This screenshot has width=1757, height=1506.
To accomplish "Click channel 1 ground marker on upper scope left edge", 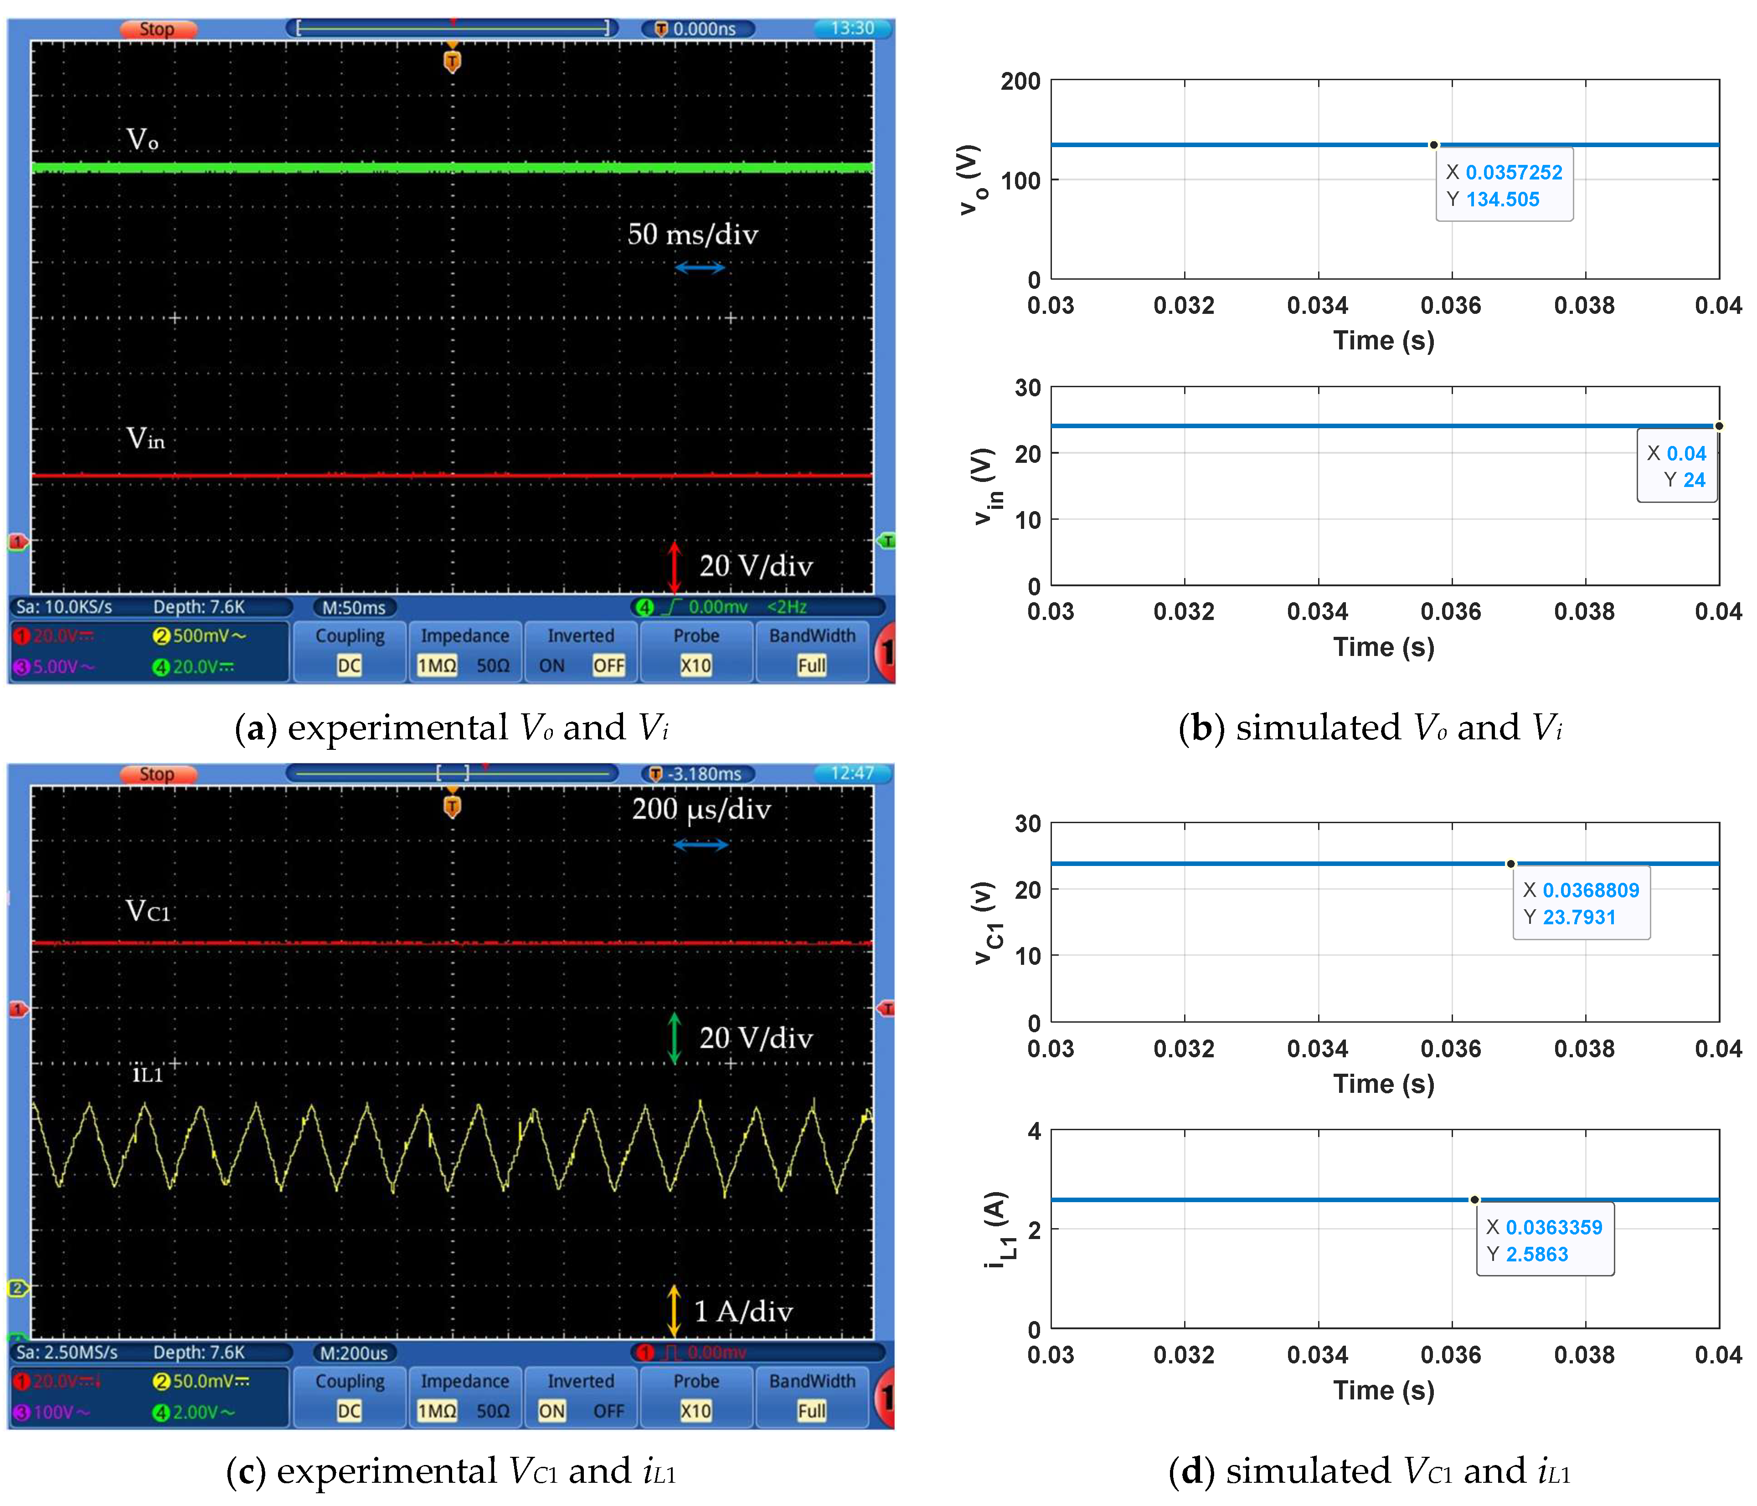I will click(x=17, y=542).
